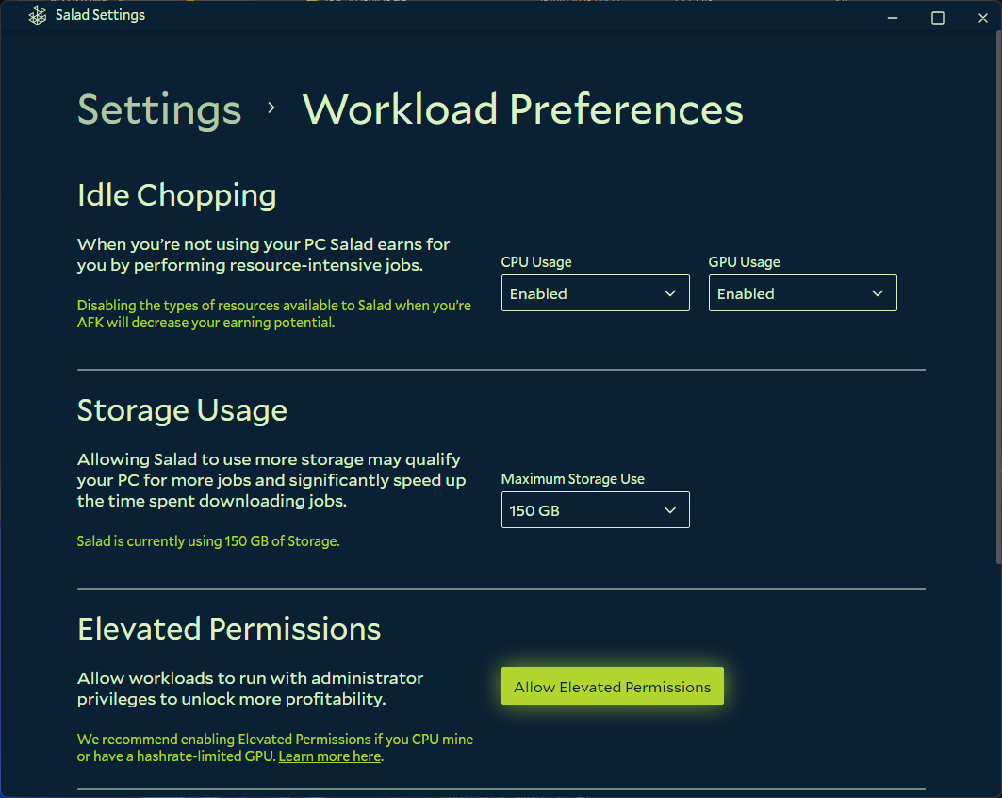Image resolution: width=1002 pixels, height=798 pixels.
Task: Click the Elevated Permissions section heading
Action: coord(229,628)
